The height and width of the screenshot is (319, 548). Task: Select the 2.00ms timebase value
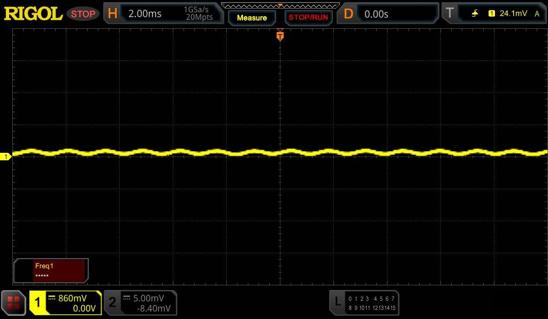pos(144,13)
